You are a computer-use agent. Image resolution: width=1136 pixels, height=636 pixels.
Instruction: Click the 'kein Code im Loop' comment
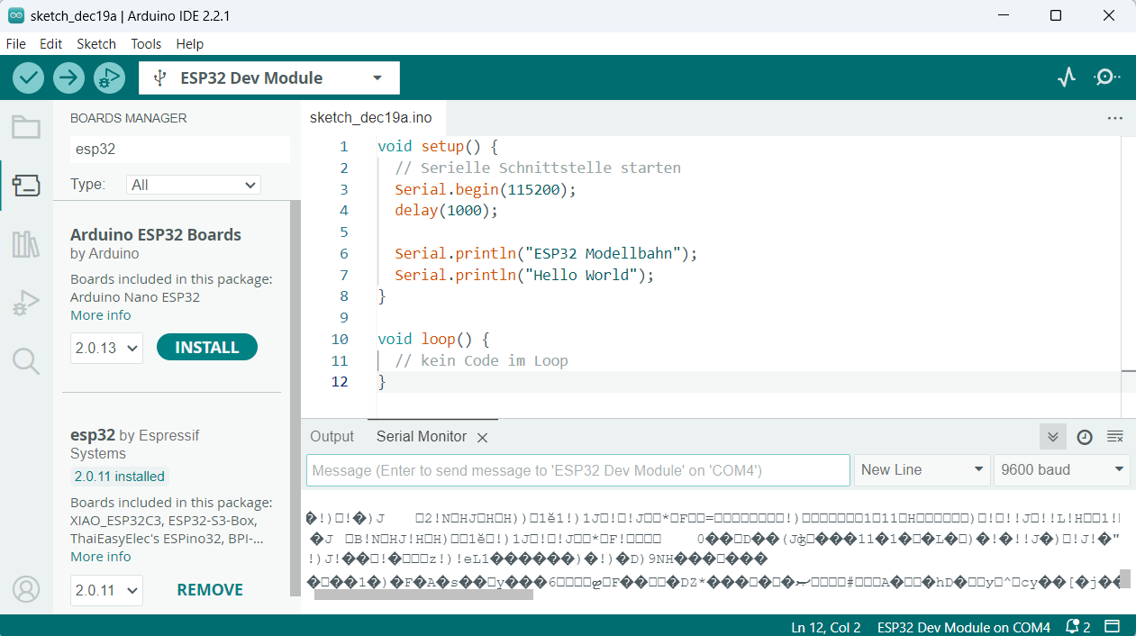[481, 361]
